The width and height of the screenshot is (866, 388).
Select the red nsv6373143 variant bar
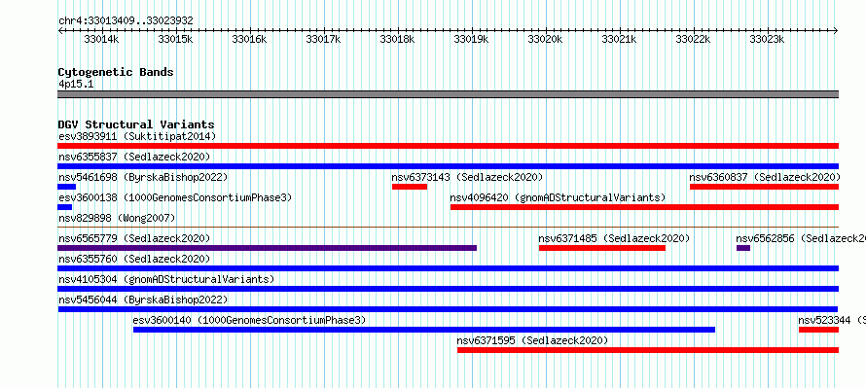click(x=410, y=187)
